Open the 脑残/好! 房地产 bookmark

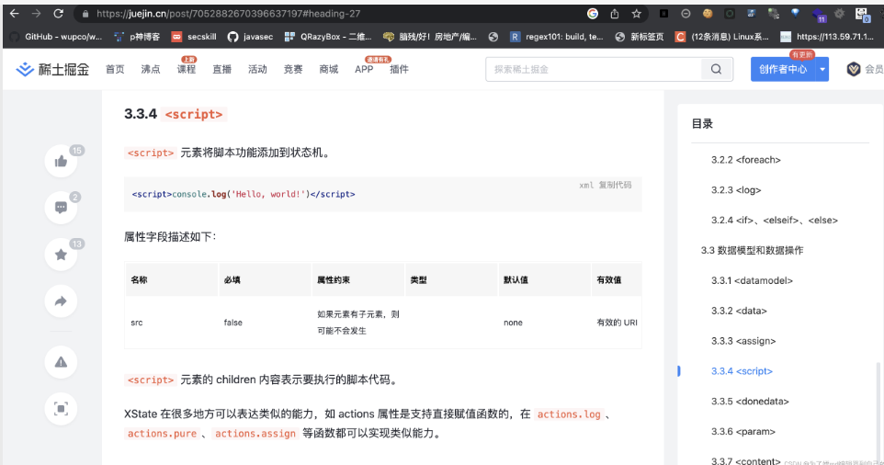[430, 37]
